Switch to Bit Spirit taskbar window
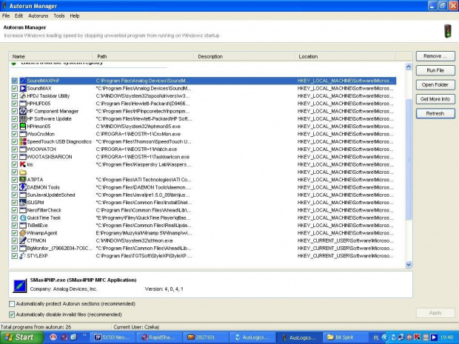Image resolution: width=459 pixels, height=344 pixels. 346,337
